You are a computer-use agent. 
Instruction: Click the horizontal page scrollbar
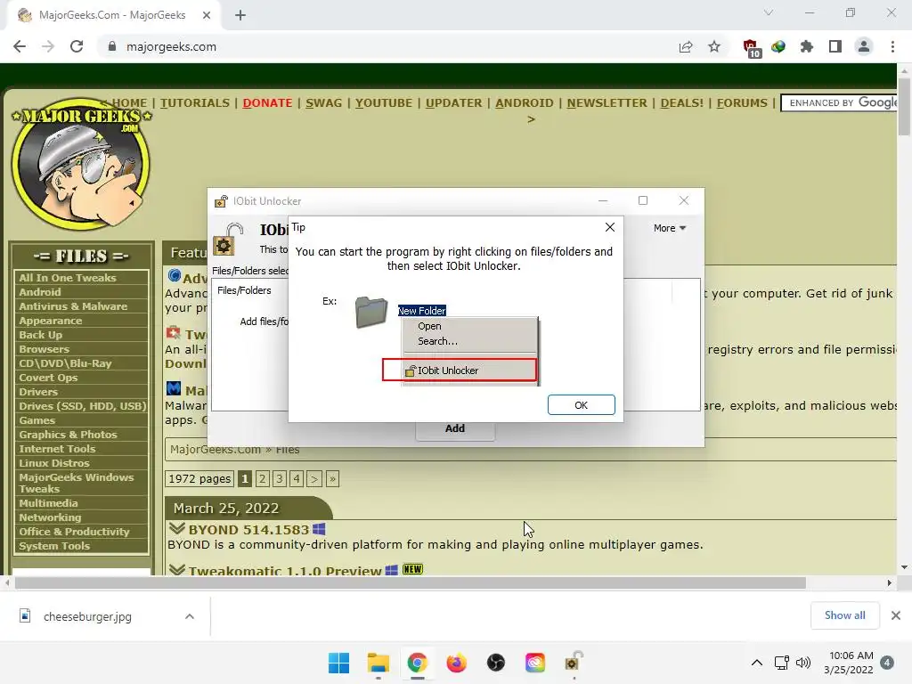coord(410,582)
